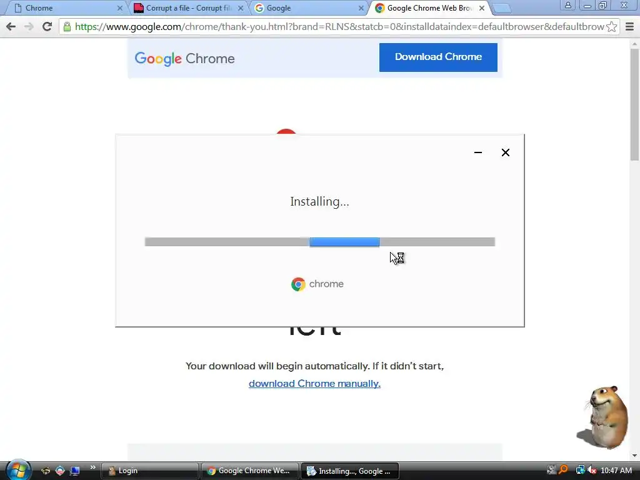Expand the quick launch overflow chevron

point(93,467)
